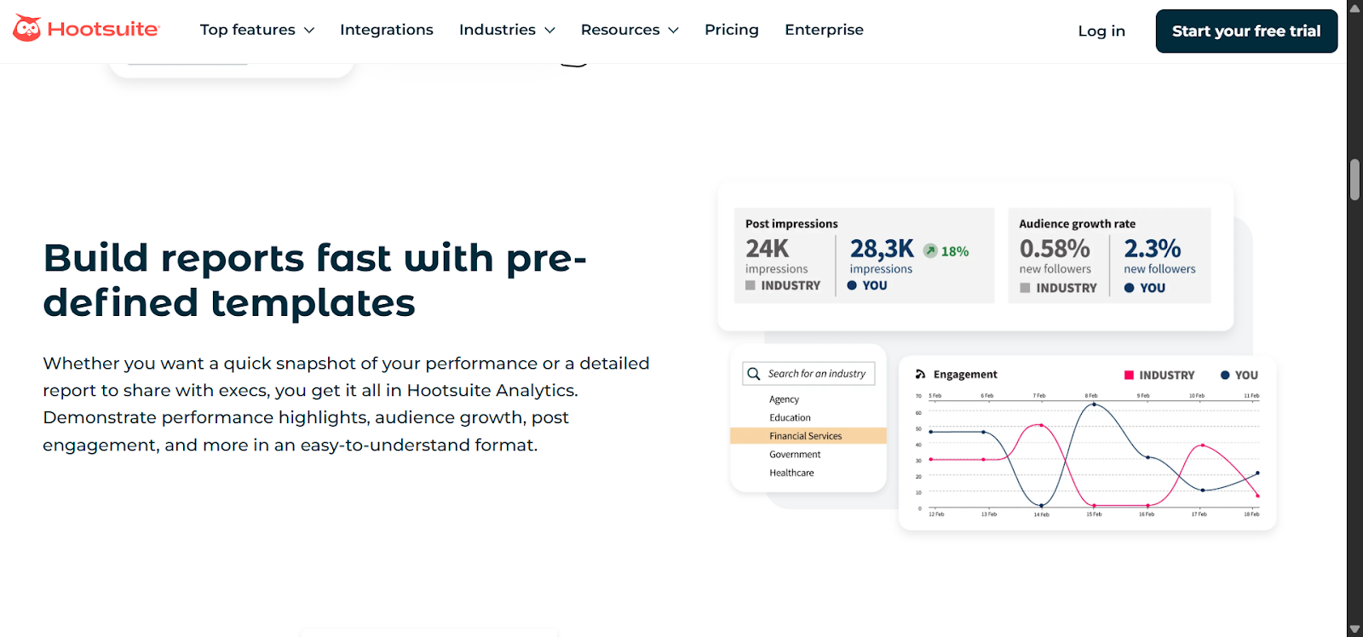
Task: Click the green 18% increase arrow icon
Action: pyautogui.click(x=930, y=251)
